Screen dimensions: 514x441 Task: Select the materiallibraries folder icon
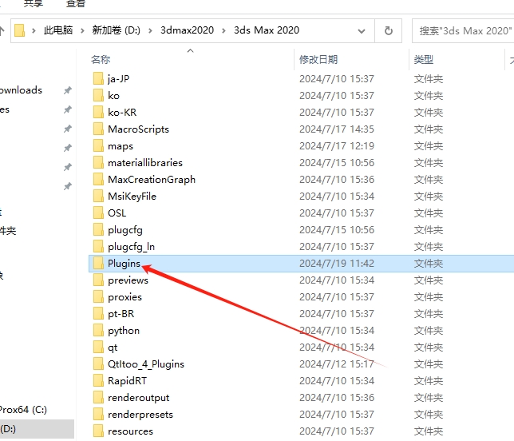(x=98, y=162)
